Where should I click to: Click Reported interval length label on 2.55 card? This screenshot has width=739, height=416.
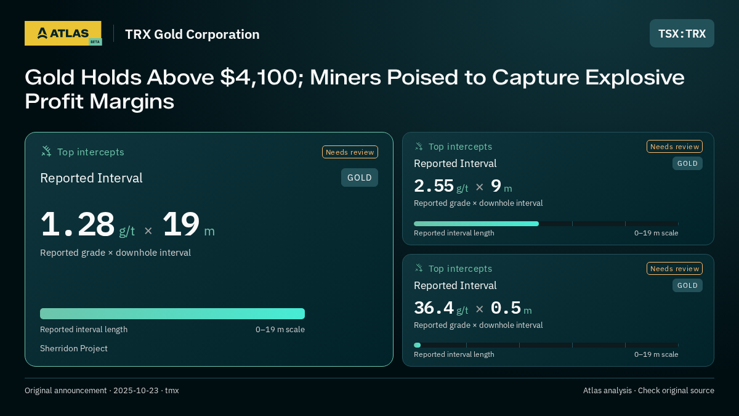click(x=454, y=233)
